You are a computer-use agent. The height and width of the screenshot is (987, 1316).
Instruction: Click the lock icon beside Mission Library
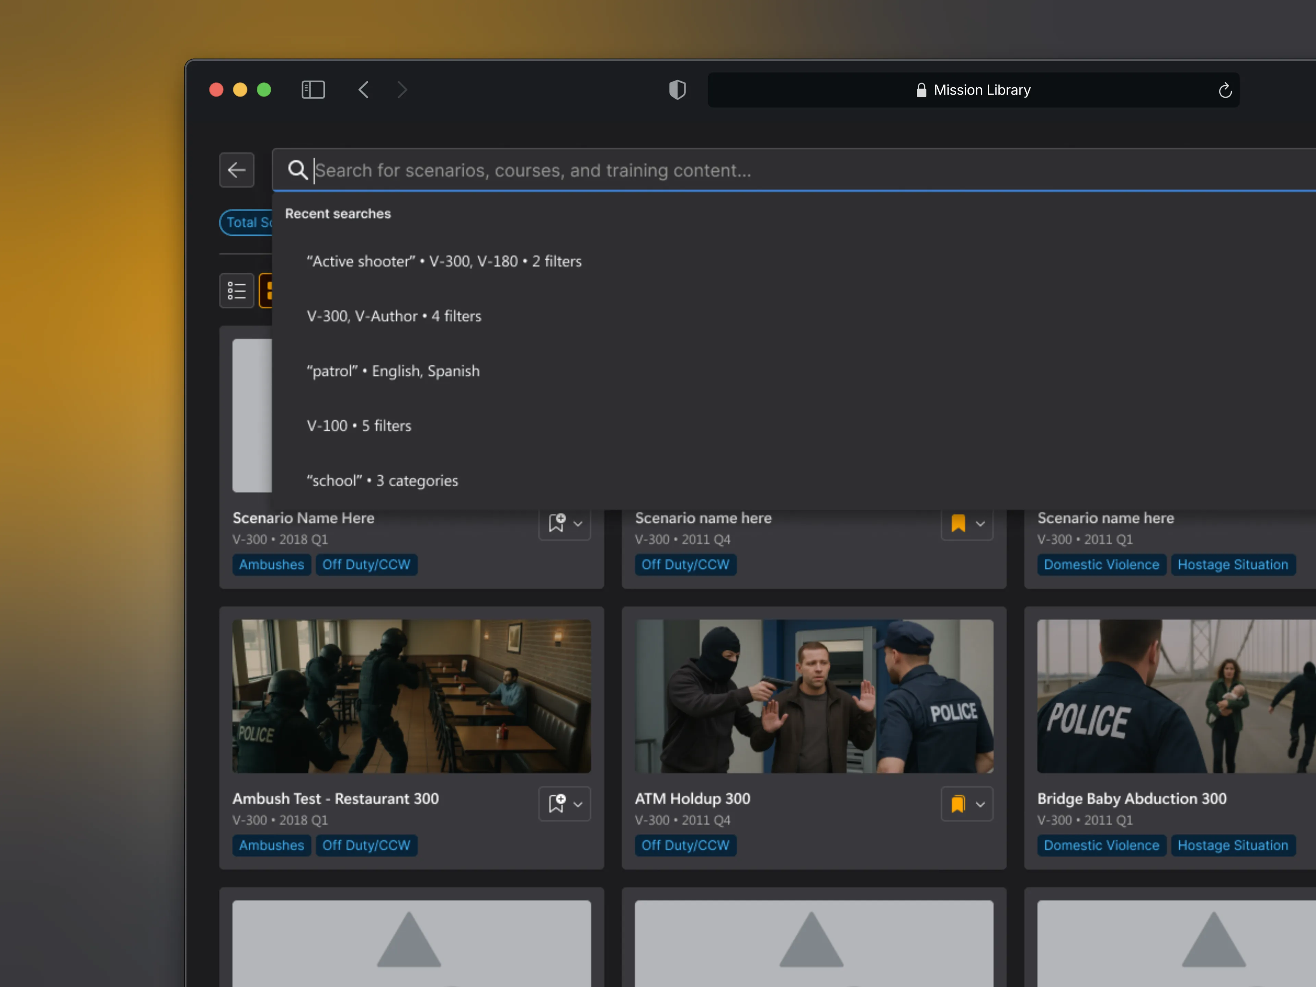pos(921,90)
